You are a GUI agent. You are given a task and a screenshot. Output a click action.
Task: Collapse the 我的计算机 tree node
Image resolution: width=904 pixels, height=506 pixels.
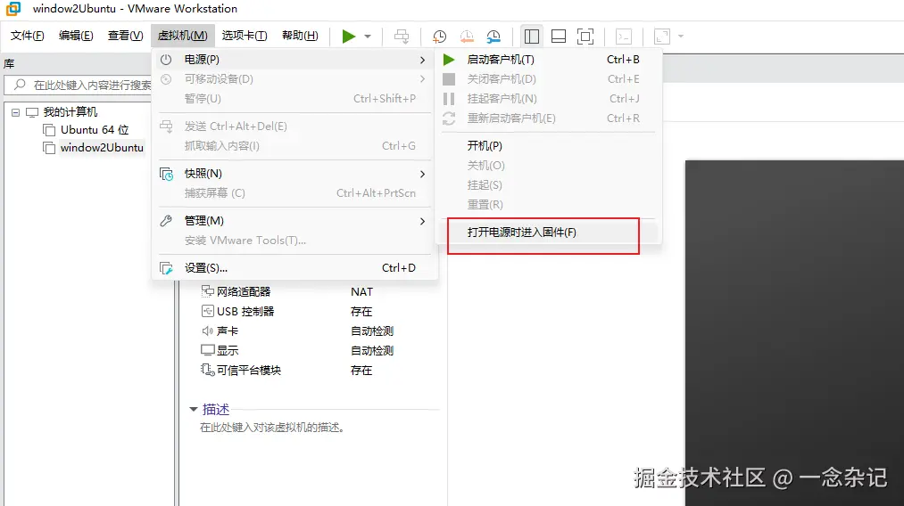pos(15,112)
